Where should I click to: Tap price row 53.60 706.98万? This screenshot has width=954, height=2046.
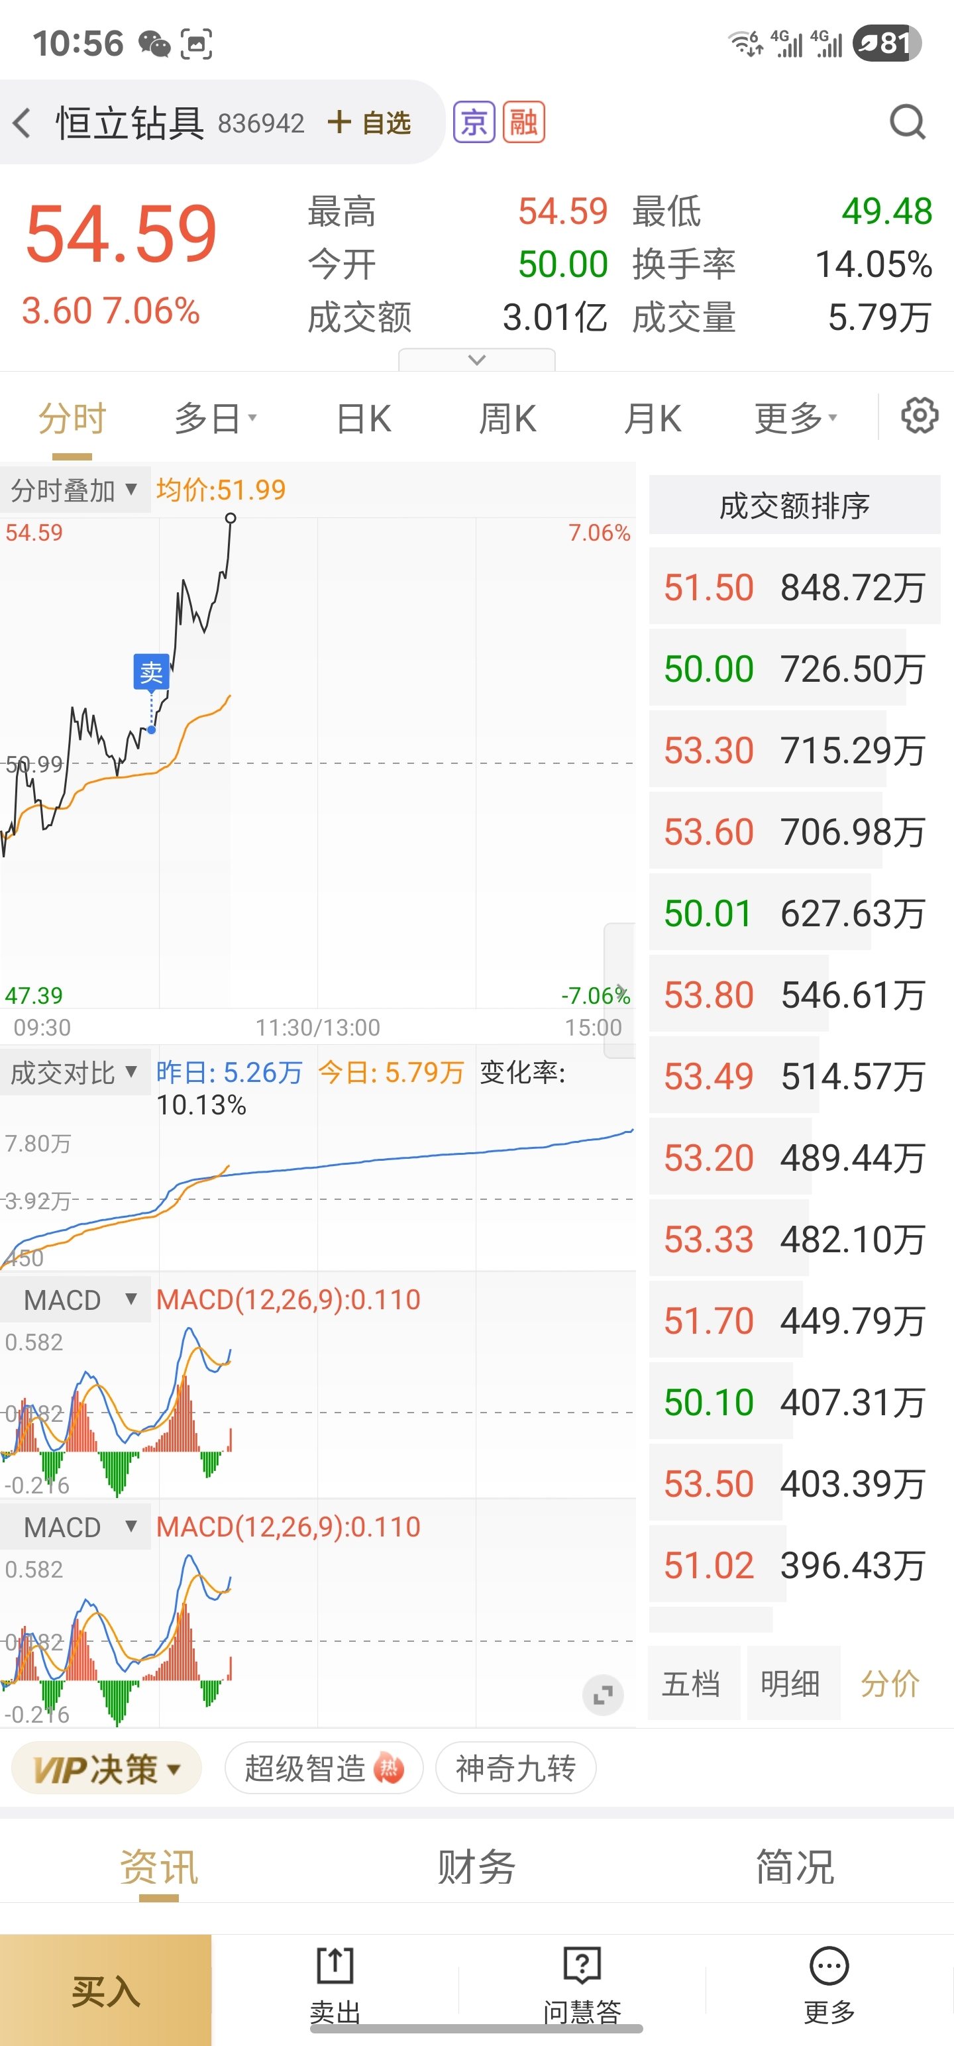coord(794,832)
